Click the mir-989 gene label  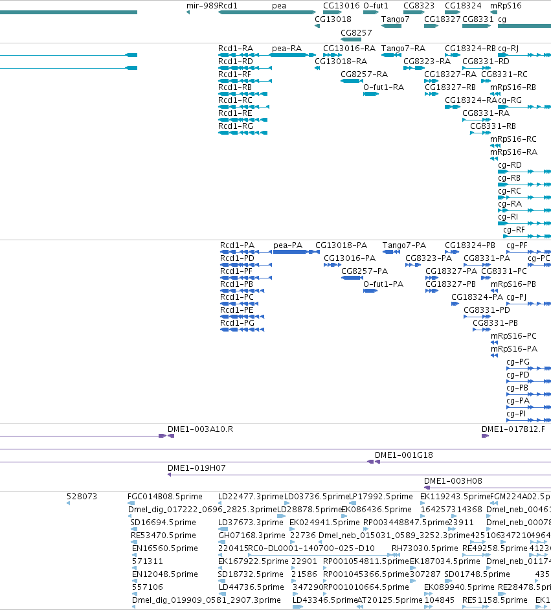(202, 6)
